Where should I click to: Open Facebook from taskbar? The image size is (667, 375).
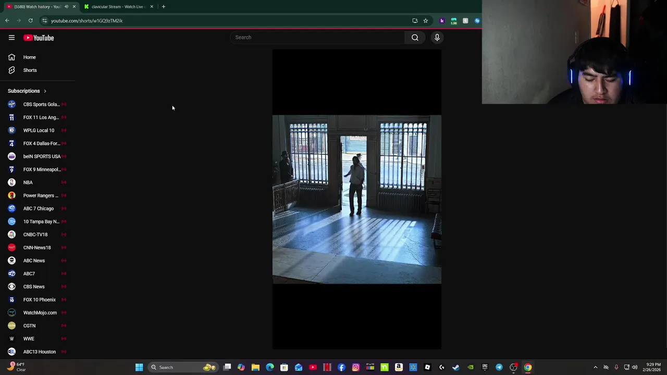click(341, 367)
